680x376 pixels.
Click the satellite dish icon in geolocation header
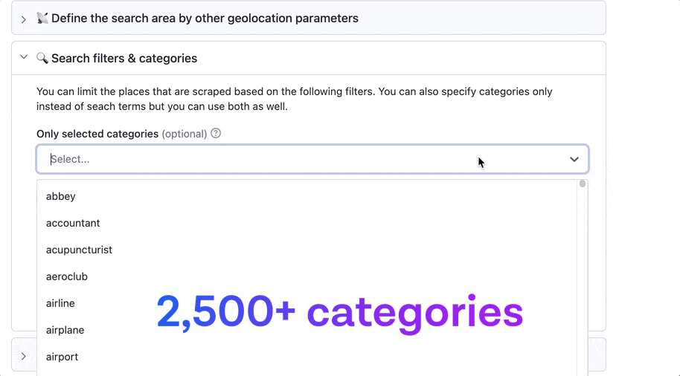click(42, 18)
